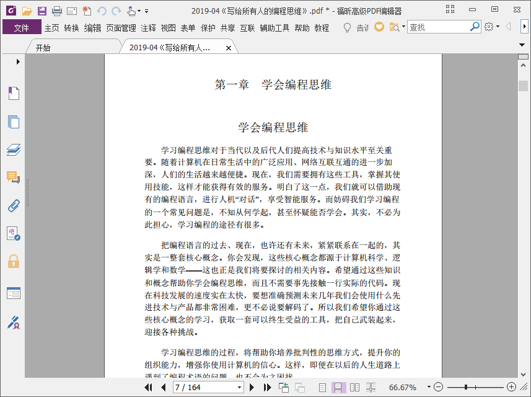
Task: Redo the last action
Action: [x=116, y=11]
